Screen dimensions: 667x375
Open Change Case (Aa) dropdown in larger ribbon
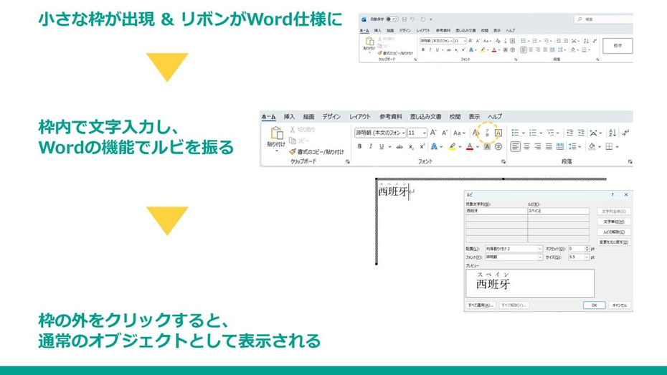pos(459,133)
